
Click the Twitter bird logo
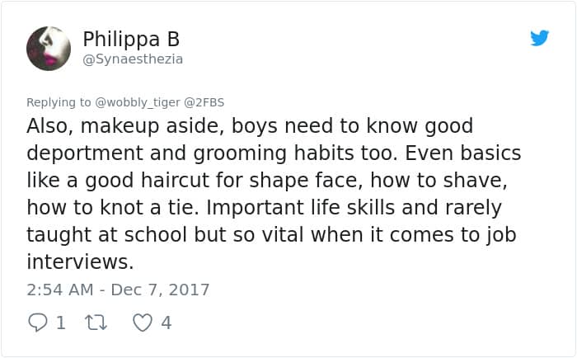539,38
